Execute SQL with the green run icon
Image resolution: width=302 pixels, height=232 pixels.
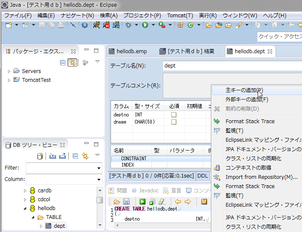tap(143, 202)
